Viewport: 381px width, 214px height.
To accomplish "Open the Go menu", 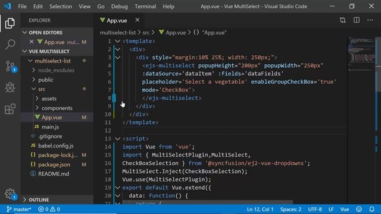I will point(101,7).
